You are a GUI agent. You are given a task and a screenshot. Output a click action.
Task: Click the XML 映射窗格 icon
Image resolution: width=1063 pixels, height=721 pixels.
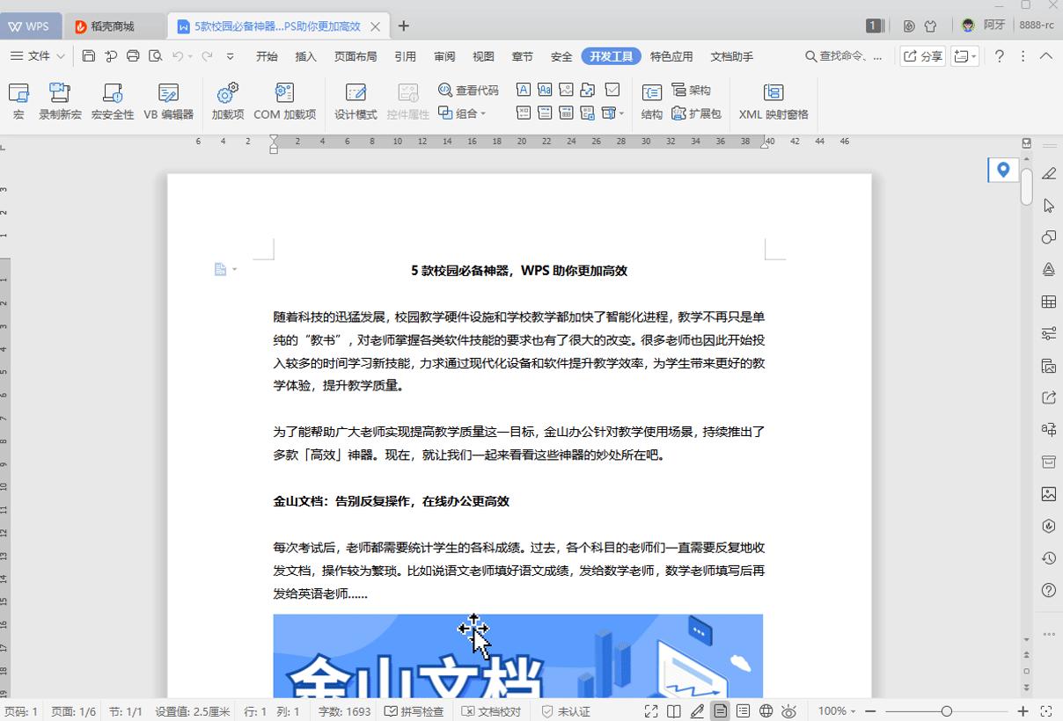pos(773,99)
